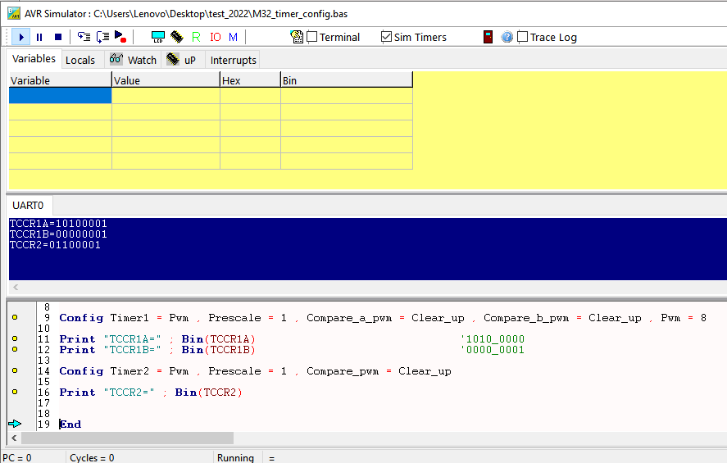Run the simulation with the play button
Viewport: 727px width, 463px height.
tap(21, 37)
